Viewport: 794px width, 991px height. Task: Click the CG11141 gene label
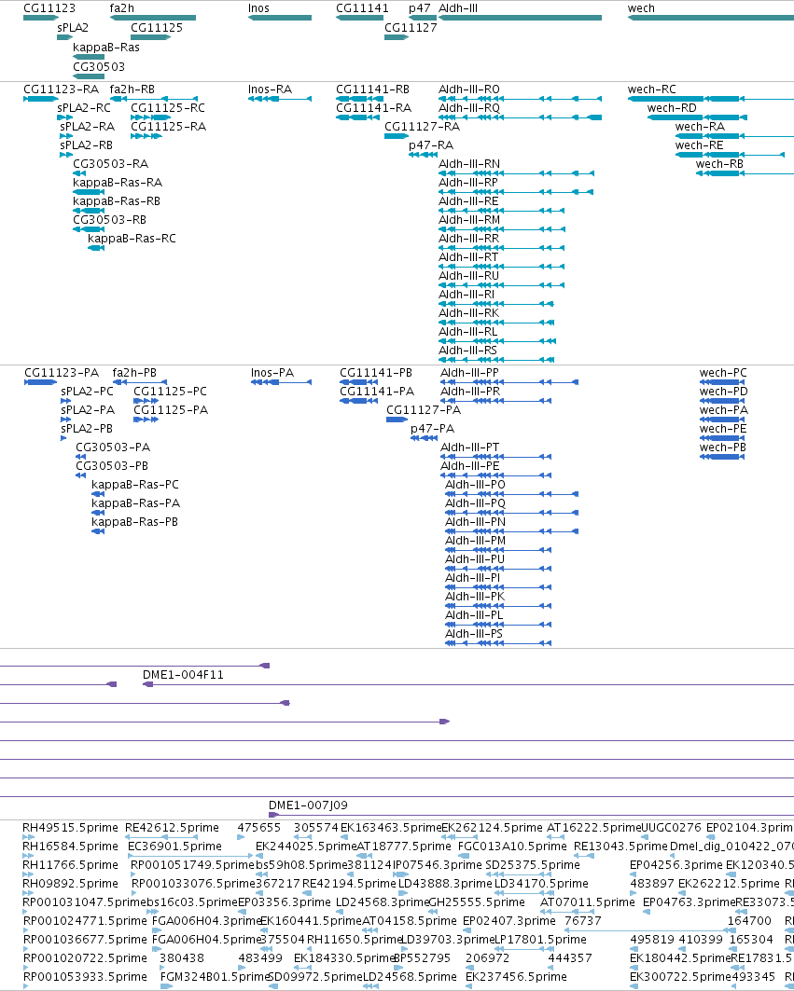pyautogui.click(x=362, y=8)
